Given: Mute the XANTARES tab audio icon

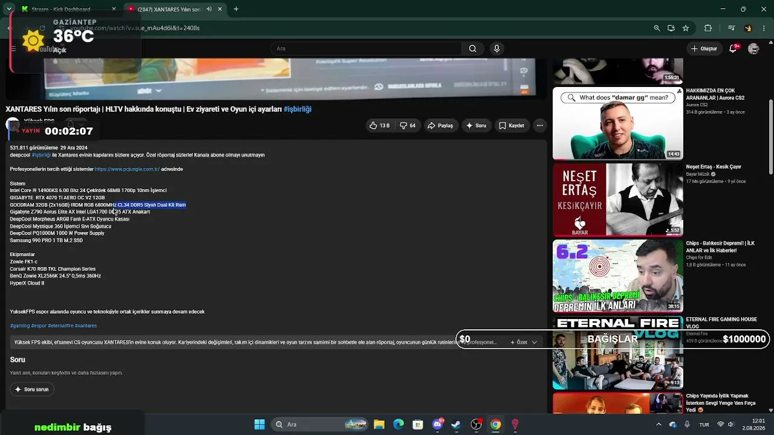Looking at the screenshot, I should click(x=209, y=9).
